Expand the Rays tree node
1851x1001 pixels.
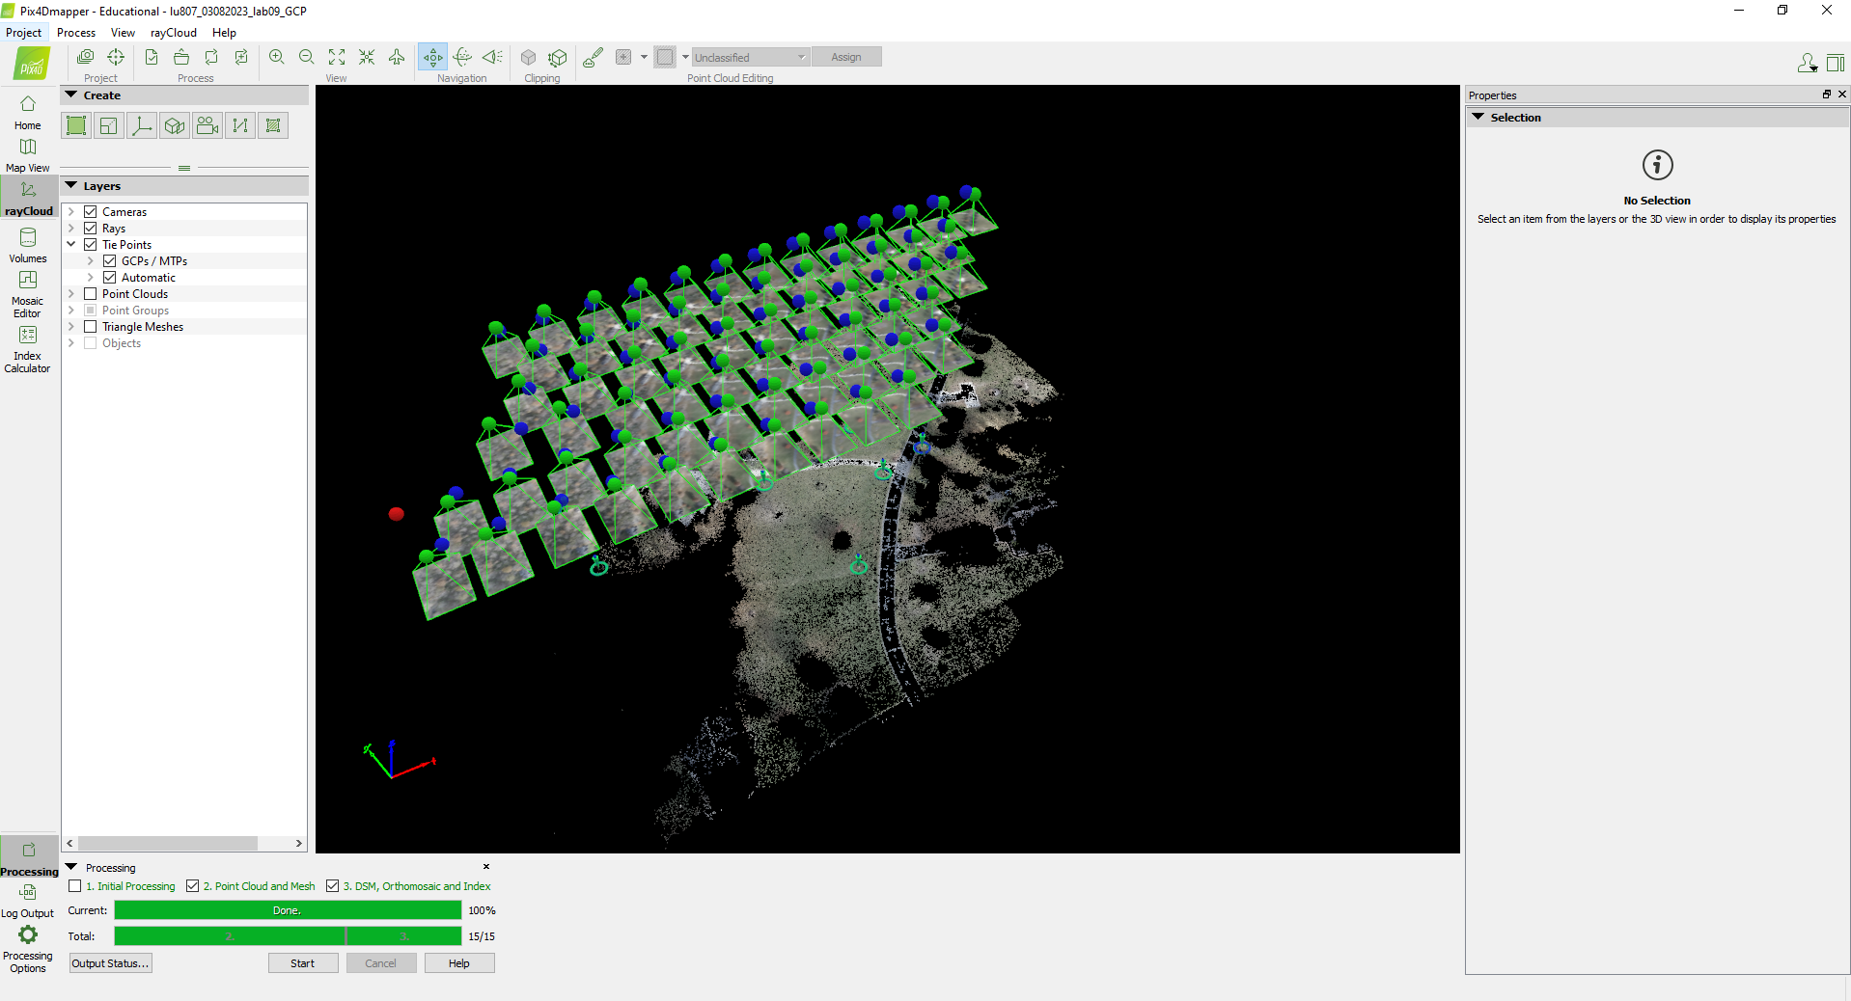[71, 229]
